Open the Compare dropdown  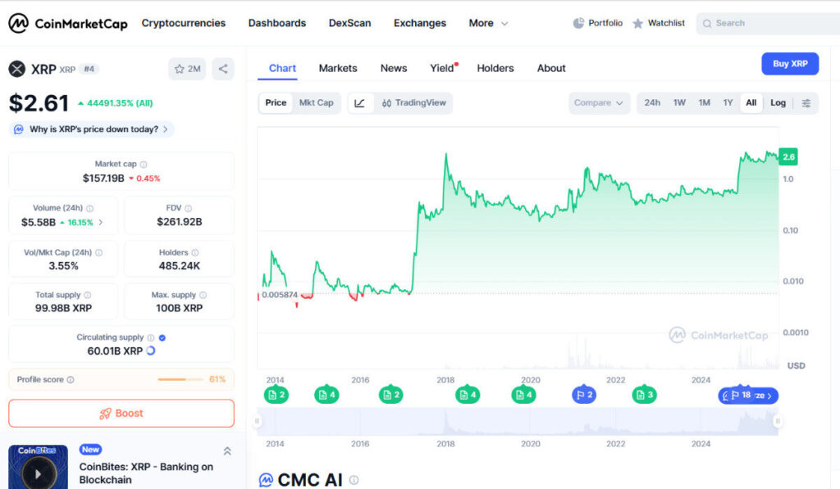tap(598, 103)
